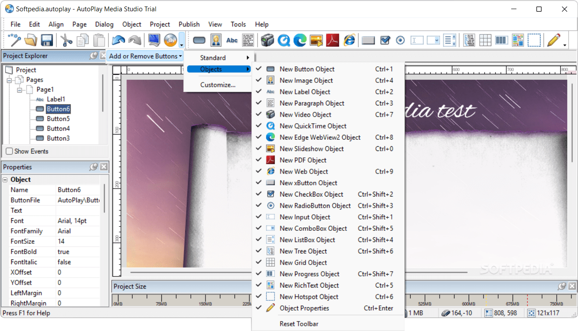Click the New PDF Object toolbar icon

point(332,40)
